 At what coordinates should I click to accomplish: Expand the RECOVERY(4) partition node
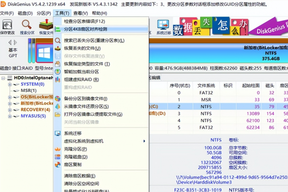point(10,110)
